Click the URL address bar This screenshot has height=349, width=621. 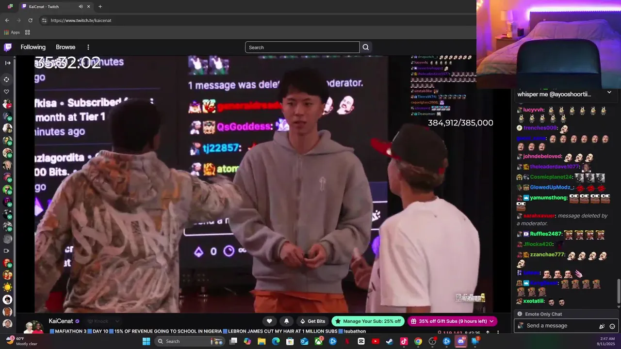pyautogui.click(x=257, y=20)
